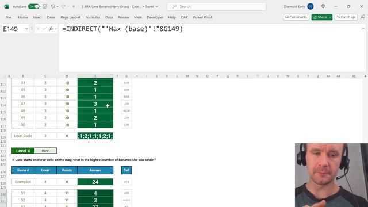Click the Level Code answer cell
Viewport: 368px width, 207px height.
[95, 136]
